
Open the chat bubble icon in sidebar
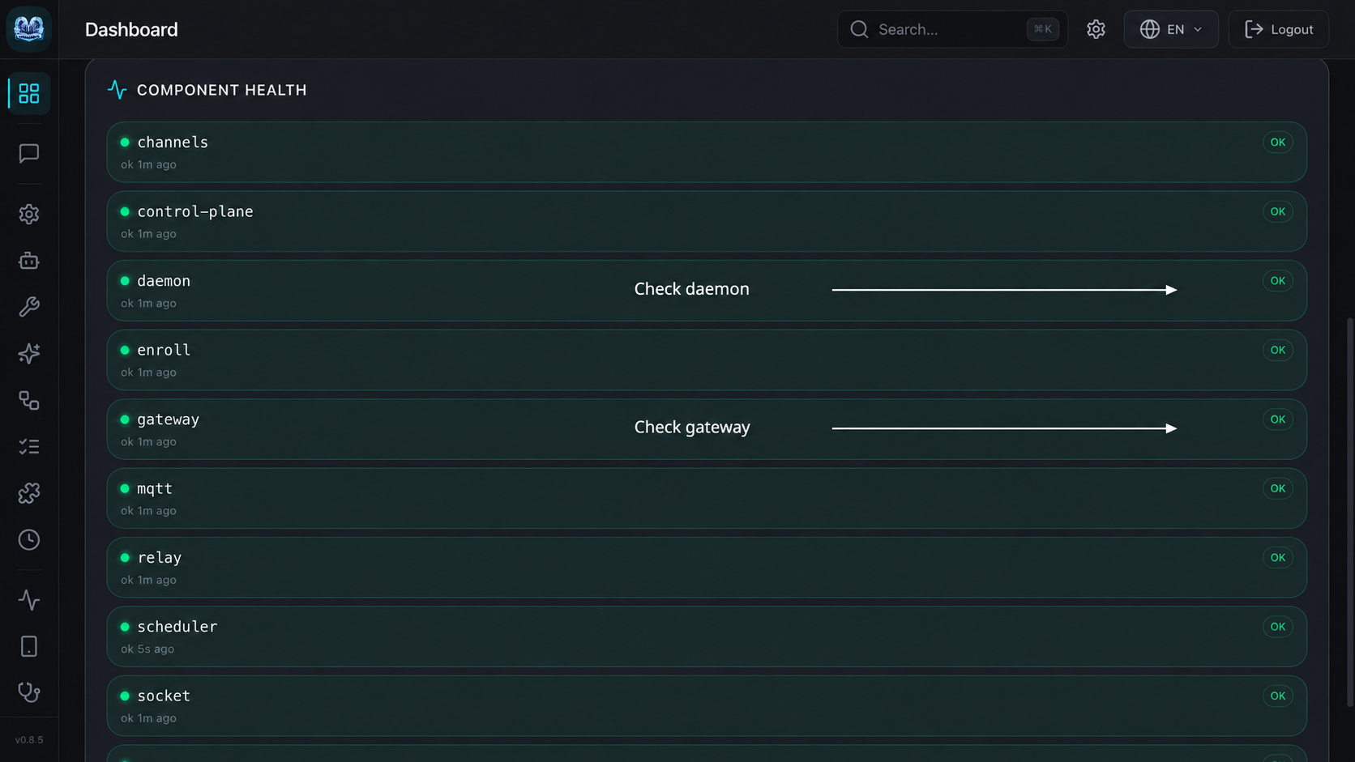29,153
